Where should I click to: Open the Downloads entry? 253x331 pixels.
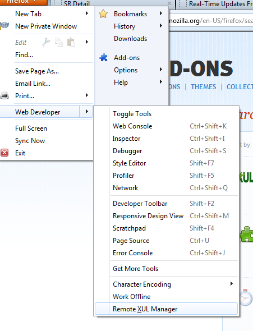pos(130,39)
